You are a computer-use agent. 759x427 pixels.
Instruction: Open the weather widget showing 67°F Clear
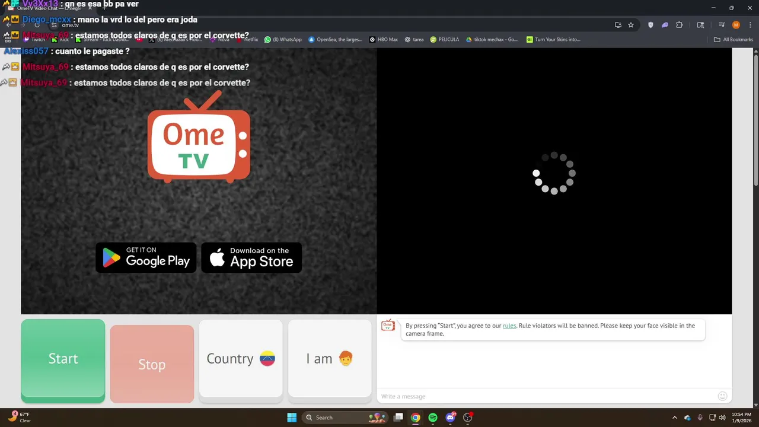coord(20,418)
